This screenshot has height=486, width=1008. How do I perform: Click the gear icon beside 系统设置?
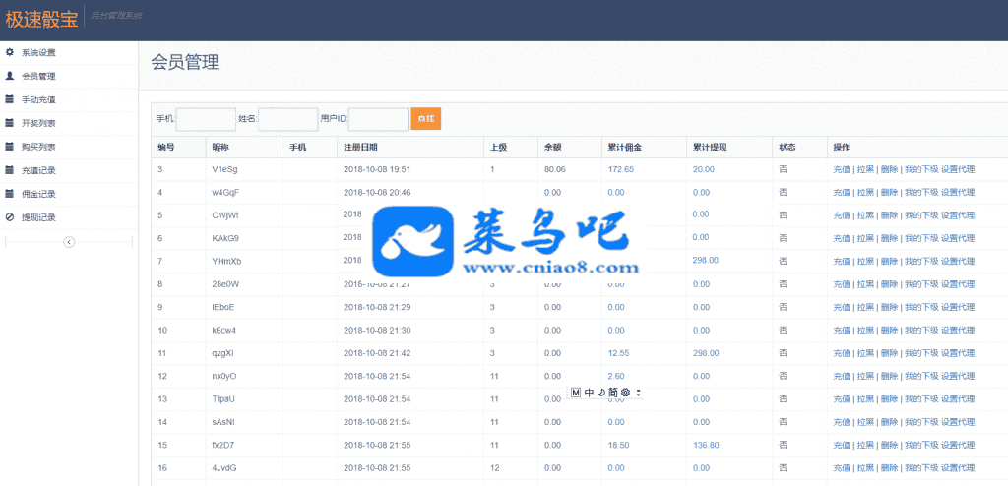coord(10,52)
